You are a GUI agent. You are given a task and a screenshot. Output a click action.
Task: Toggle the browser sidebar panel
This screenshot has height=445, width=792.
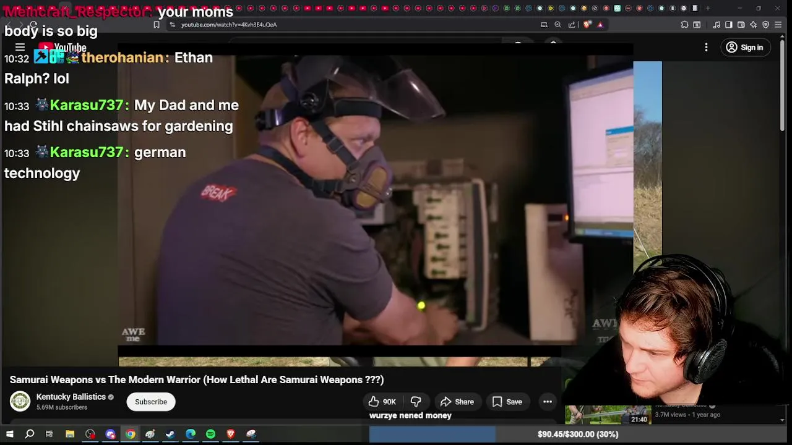click(x=729, y=25)
